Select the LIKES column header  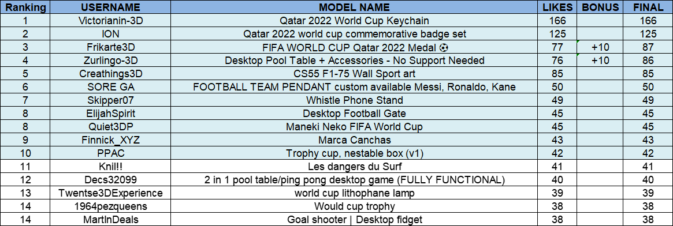tap(557, 7)
